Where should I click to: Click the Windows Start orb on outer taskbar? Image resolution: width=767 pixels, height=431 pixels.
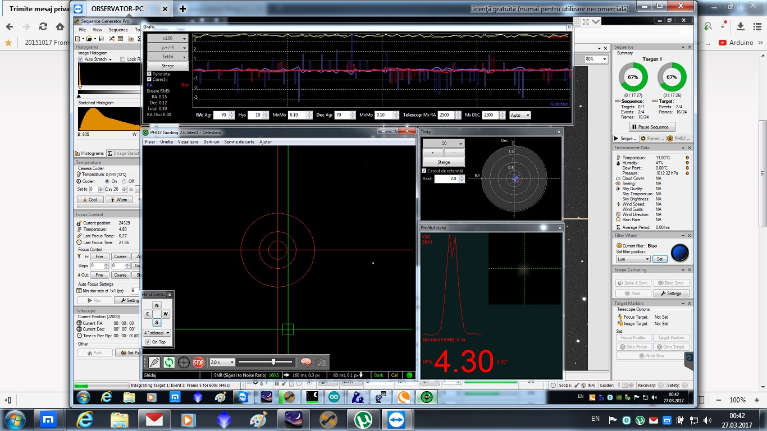point(13,420)
